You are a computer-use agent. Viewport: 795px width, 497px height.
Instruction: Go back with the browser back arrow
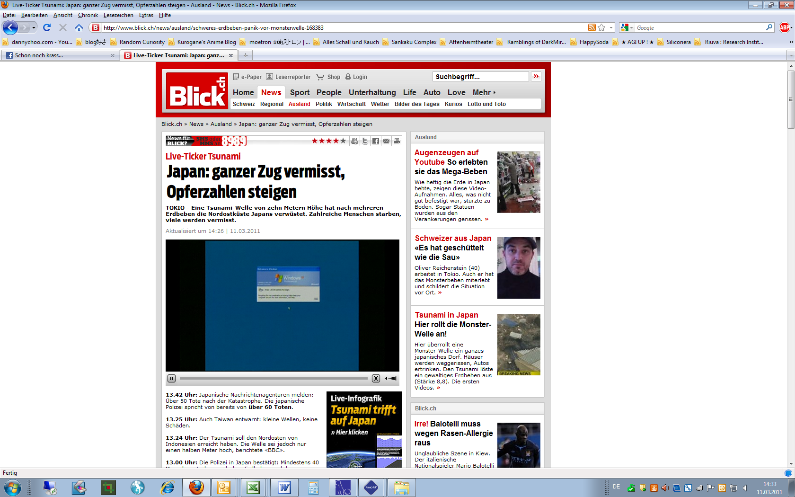click(10, 27)
